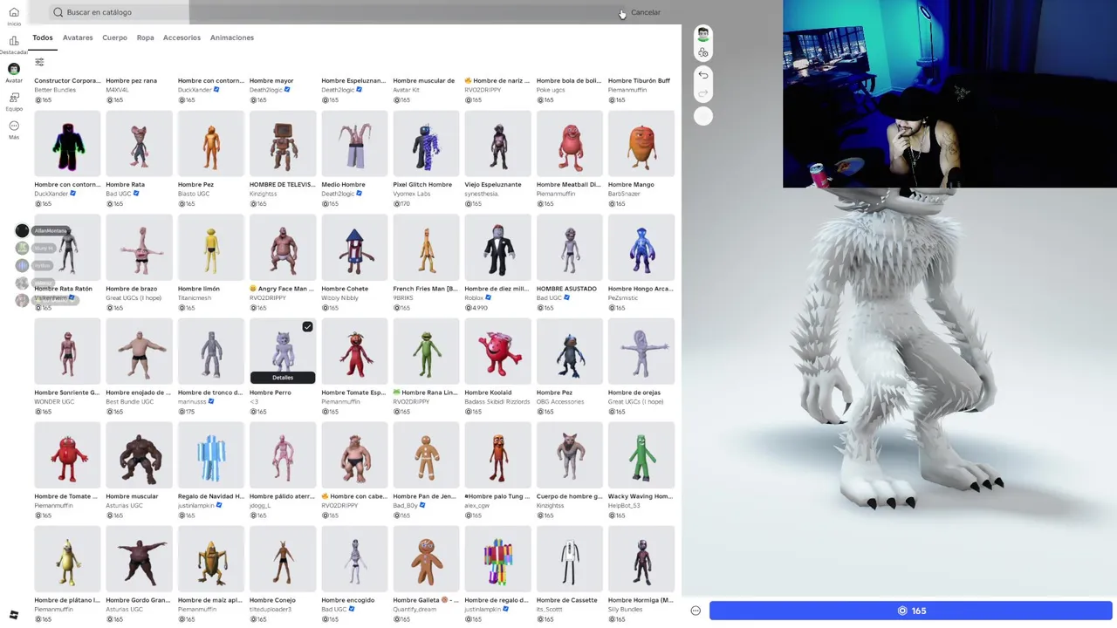This screenshot has width=1117, height=628.
Task: Click the blank round button below redo
Action: [x=703, y=116]
